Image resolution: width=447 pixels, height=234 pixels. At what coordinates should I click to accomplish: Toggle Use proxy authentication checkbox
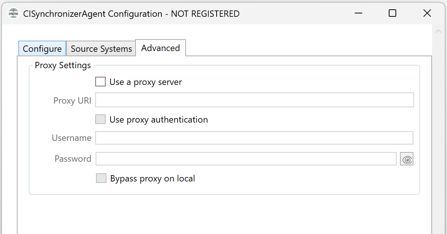(100, 119)
